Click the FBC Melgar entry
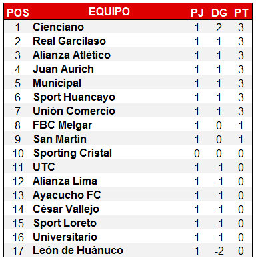The width and height of the screenshot is (256, 260). 63,125
